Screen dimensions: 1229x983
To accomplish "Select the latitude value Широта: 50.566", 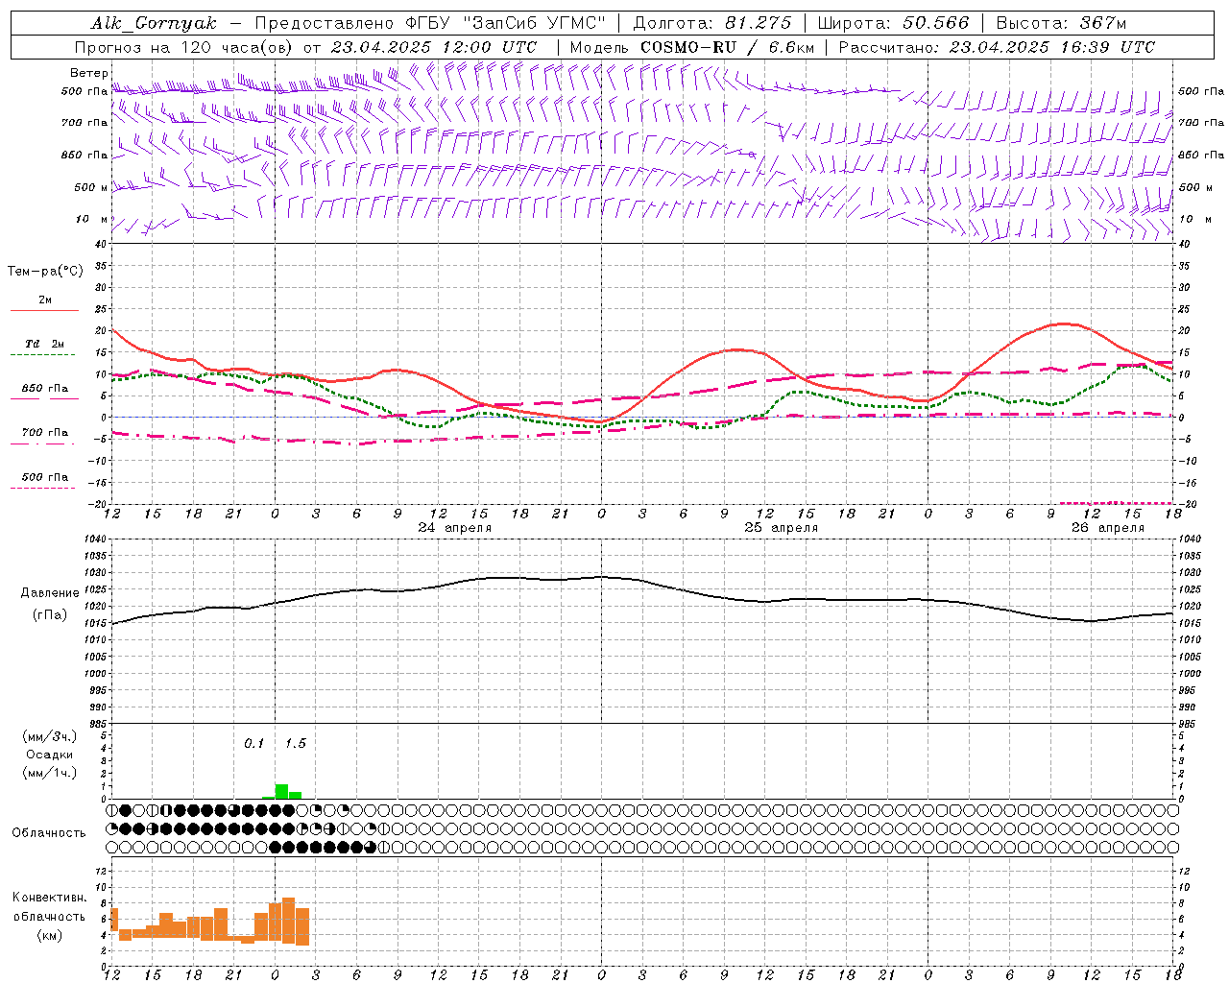I will 892,23.
